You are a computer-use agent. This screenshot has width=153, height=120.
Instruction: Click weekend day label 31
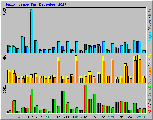coord(143,117)
